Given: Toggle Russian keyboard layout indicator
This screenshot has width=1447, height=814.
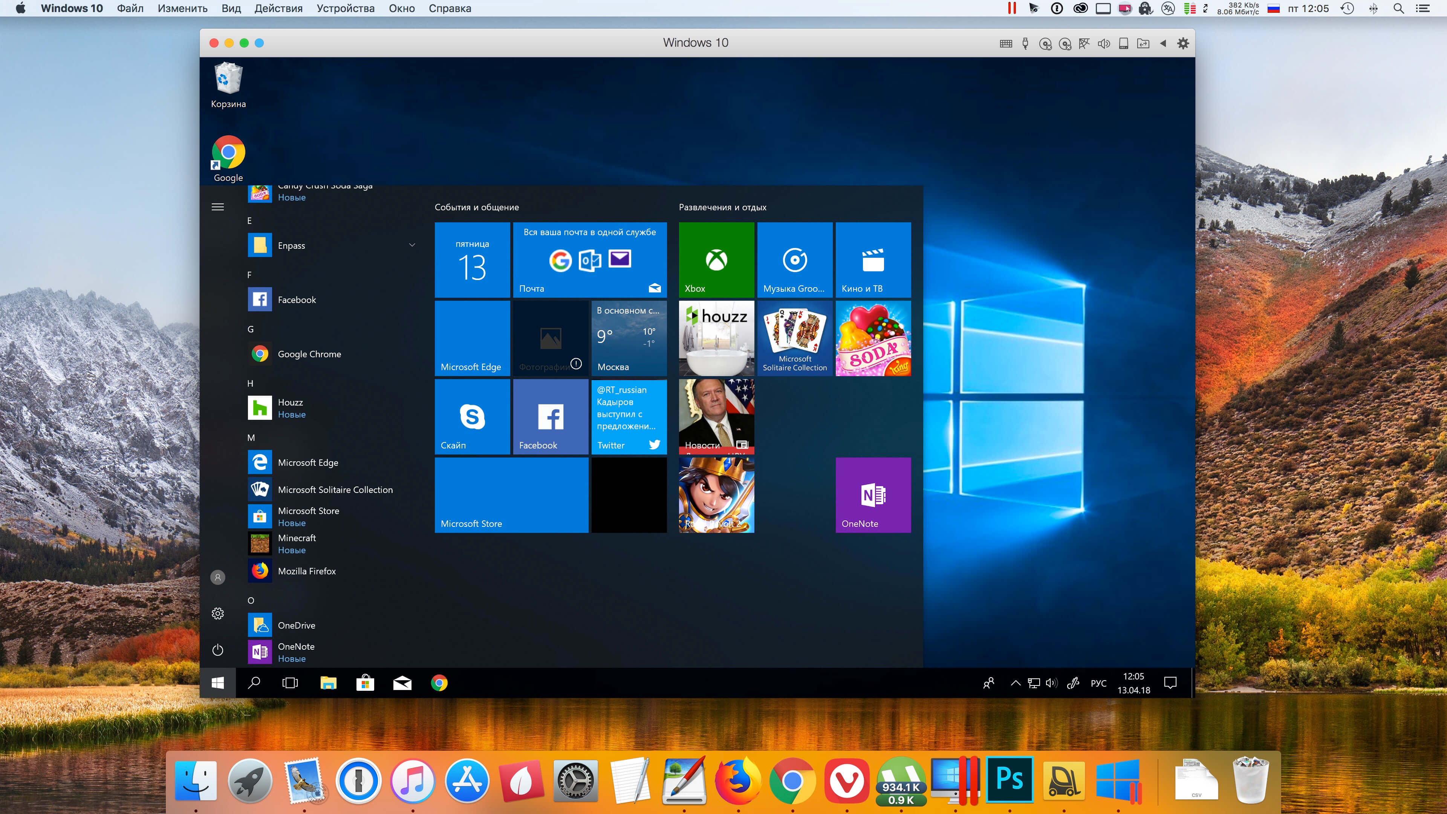Looking at the screenshot, I should (1099, 683).
